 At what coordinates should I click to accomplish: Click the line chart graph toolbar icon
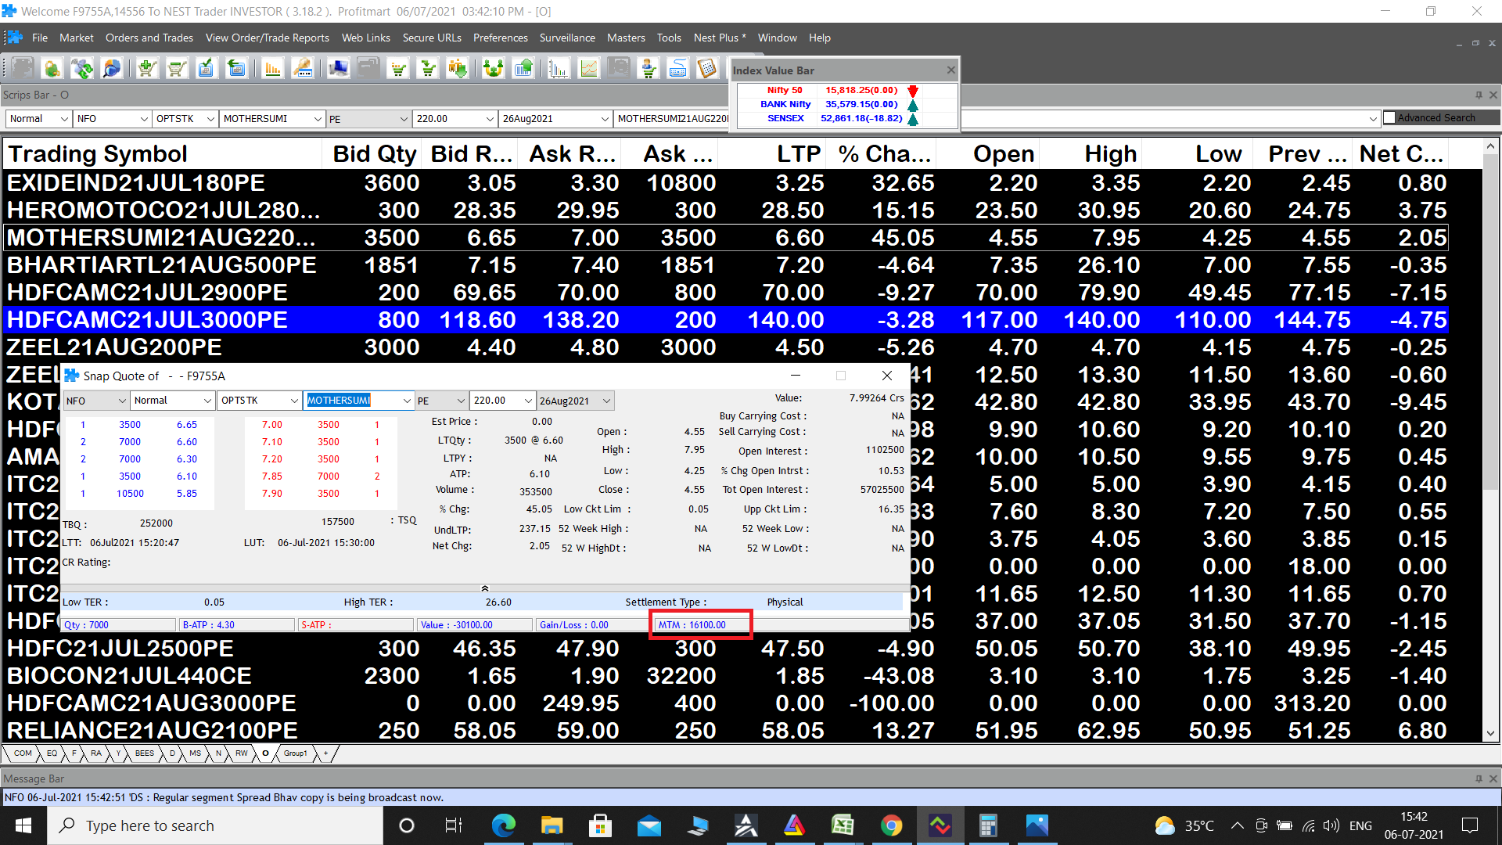click(588, 69)
